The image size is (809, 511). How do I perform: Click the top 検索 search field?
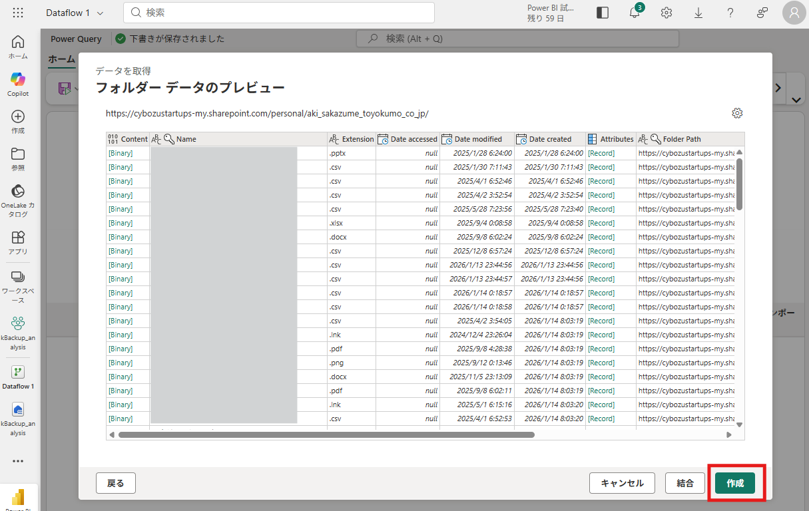point(280,13)
